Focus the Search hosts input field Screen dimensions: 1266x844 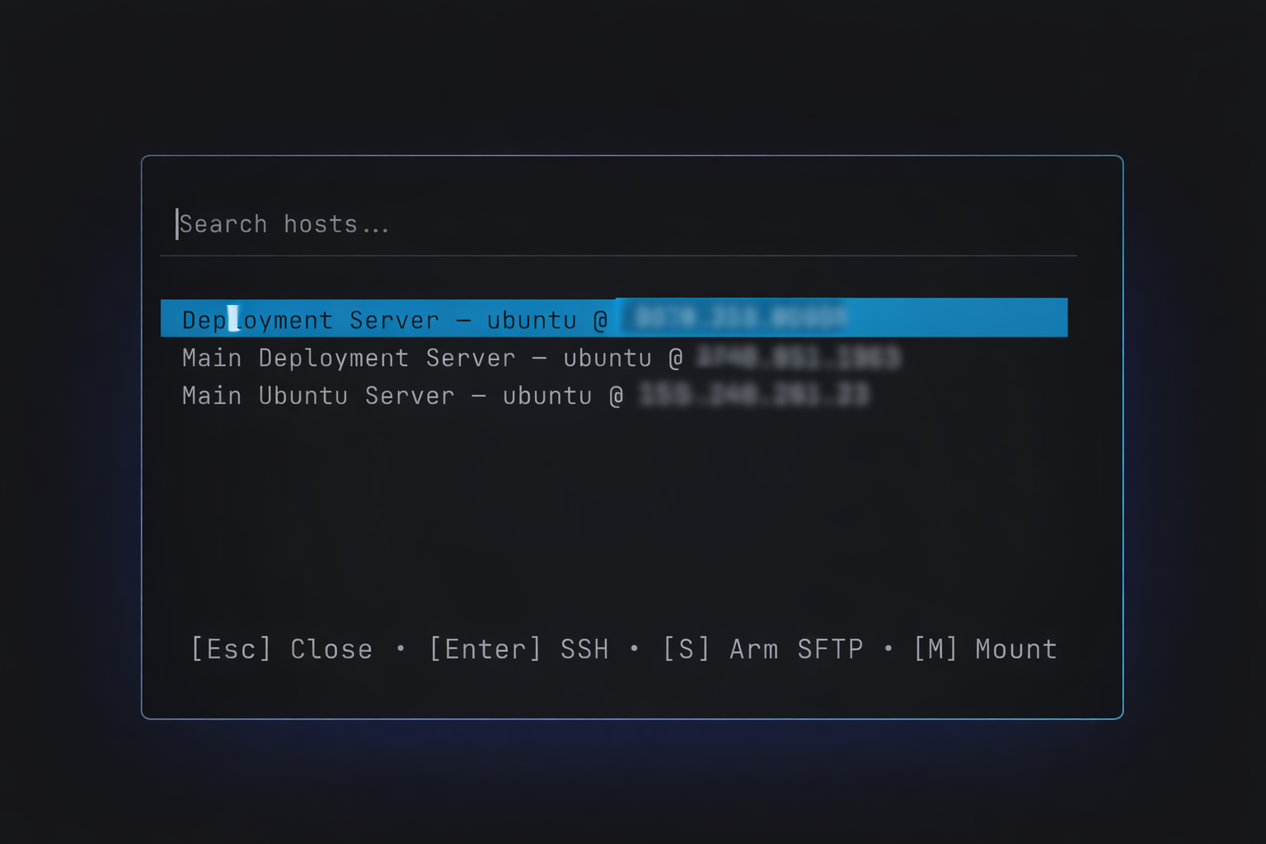pyautogui.click(x=618, y=224)
